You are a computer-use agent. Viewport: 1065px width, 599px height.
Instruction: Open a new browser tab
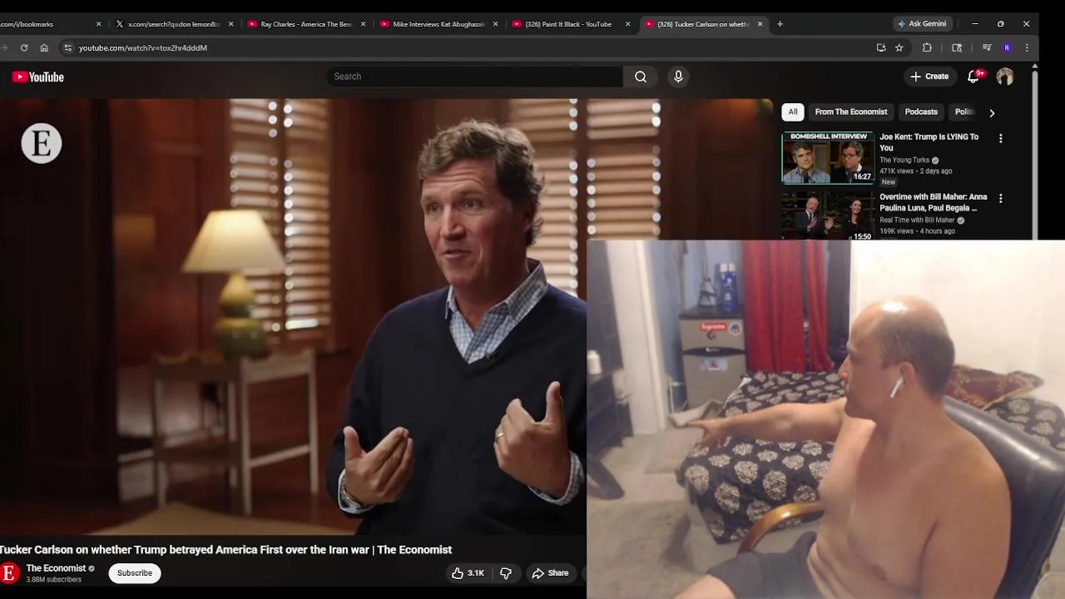pos(780,24)
